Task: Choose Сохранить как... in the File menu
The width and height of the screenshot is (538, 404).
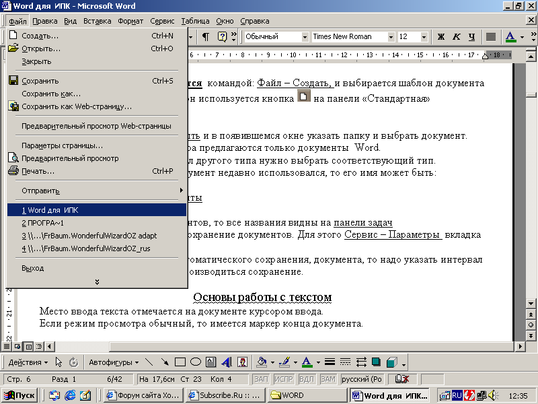Action: (97, 94)
